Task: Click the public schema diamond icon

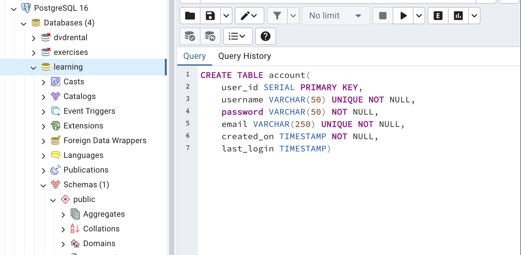Action: (x=65, y=199)
